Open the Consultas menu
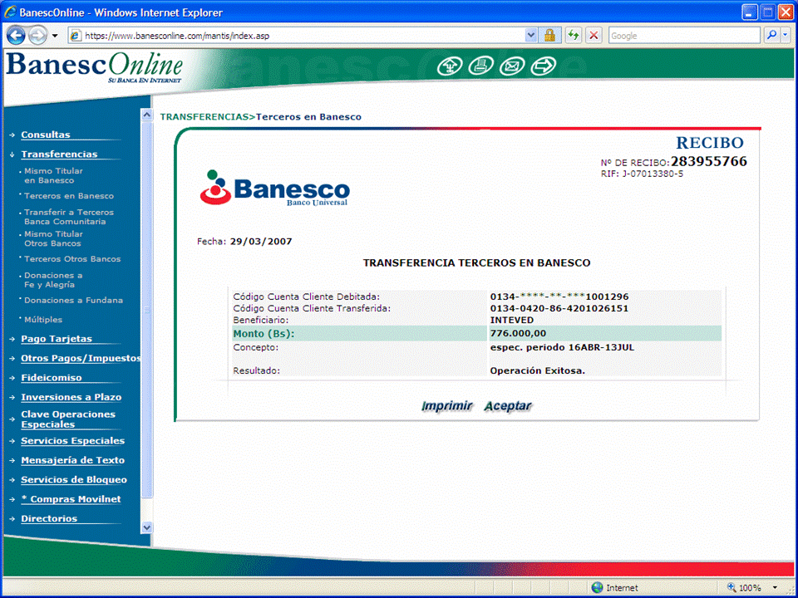This screenshot has height=598, width=798. coord(45,135)
